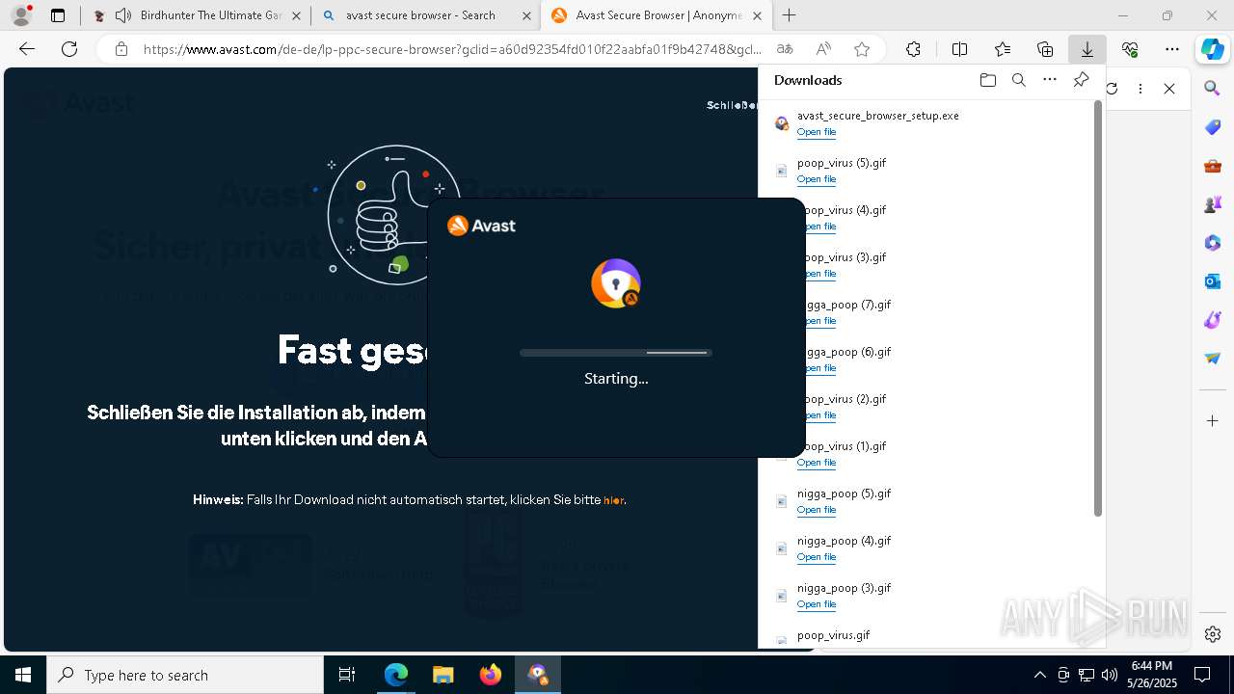The image size is (1234, 694).
Task: Open sidebar Microsoft 365 icon
Action: [1213, 243]
